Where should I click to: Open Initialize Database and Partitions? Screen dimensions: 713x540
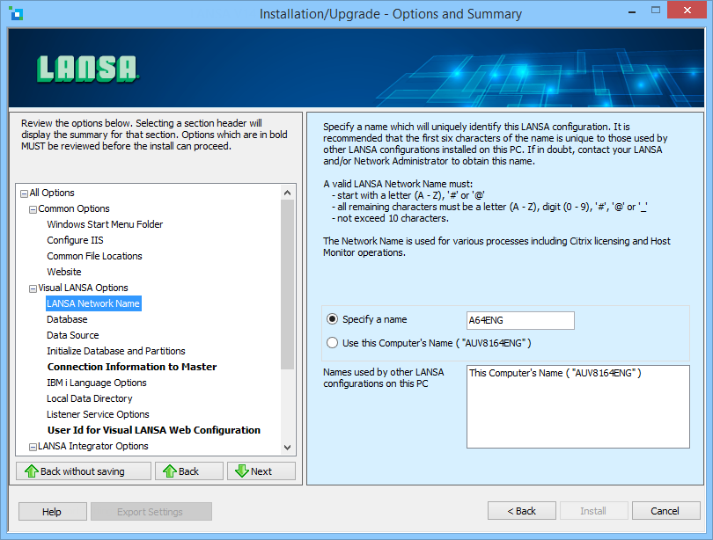(x=116, y=351)
